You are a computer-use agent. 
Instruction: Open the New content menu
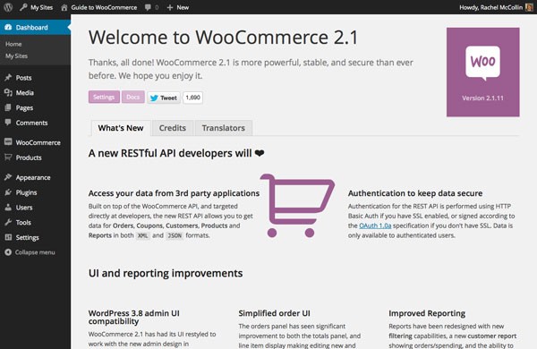click(178, 7)
